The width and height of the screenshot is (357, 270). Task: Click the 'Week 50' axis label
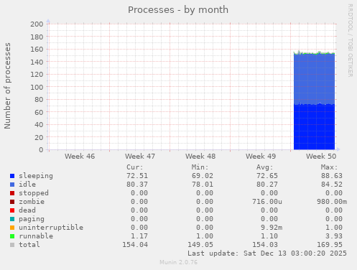[x=321, y=157]
